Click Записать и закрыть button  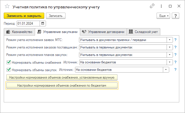[24, 16]
